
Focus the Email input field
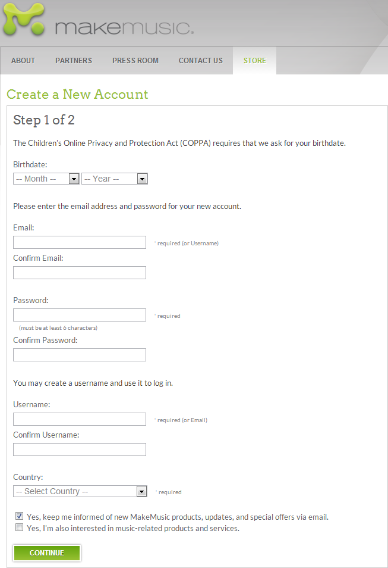point(80,242)
